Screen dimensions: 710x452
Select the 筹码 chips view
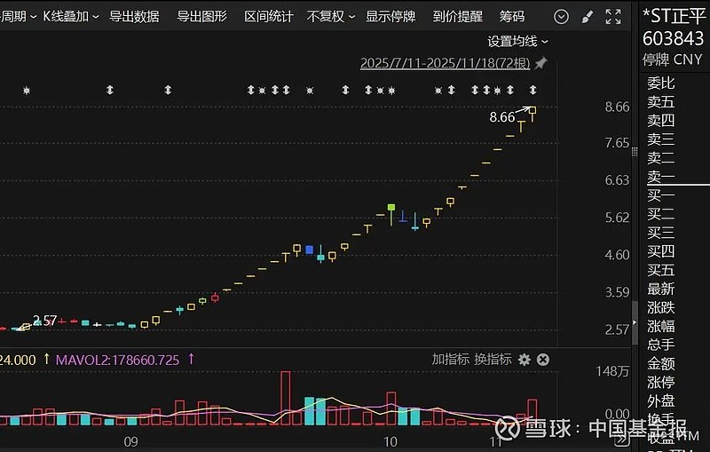512,17
